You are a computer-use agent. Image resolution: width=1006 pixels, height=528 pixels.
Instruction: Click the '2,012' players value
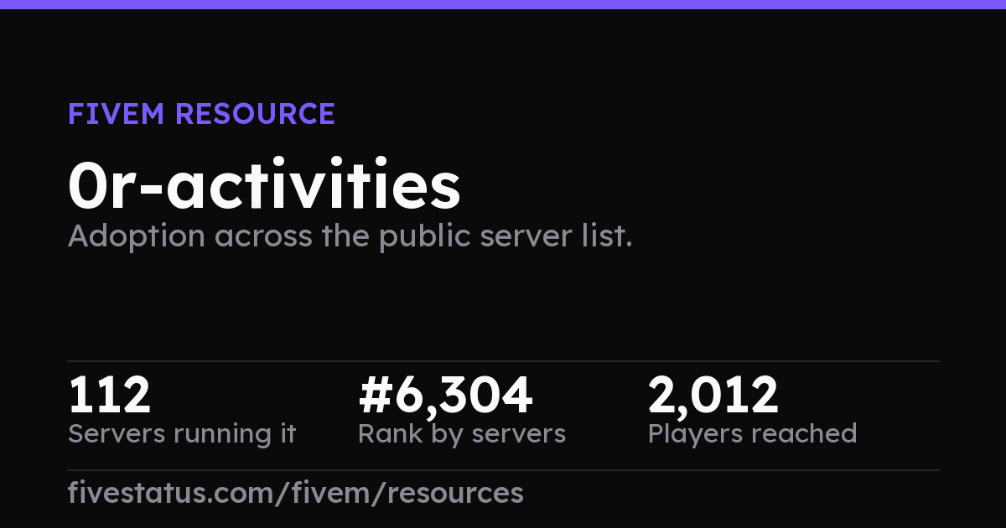(x=713, y=396)
